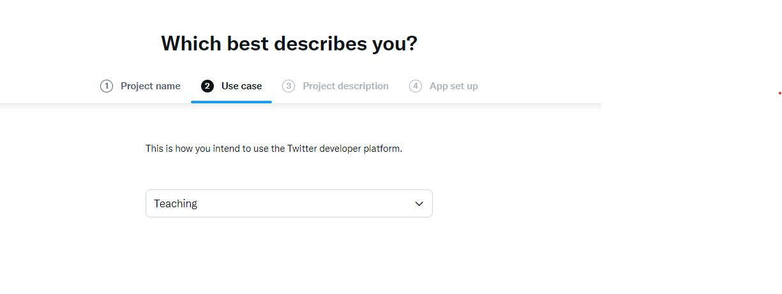
Task: Click the step 3 circle icon
Action: tap(289, 86)
